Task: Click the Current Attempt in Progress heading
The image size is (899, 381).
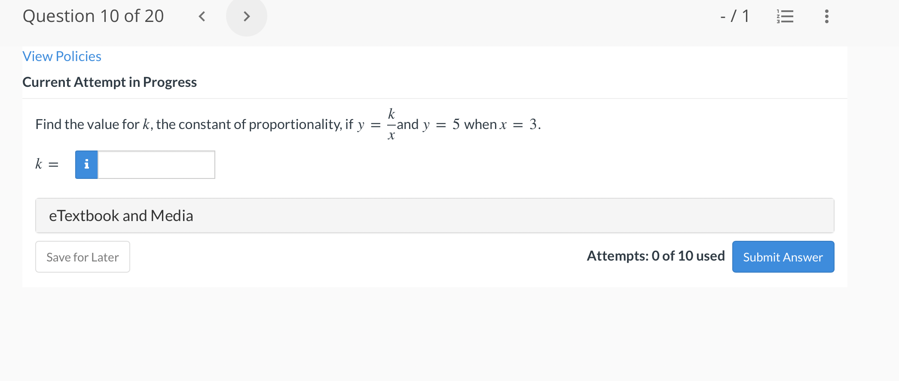Action: point(110,82)
